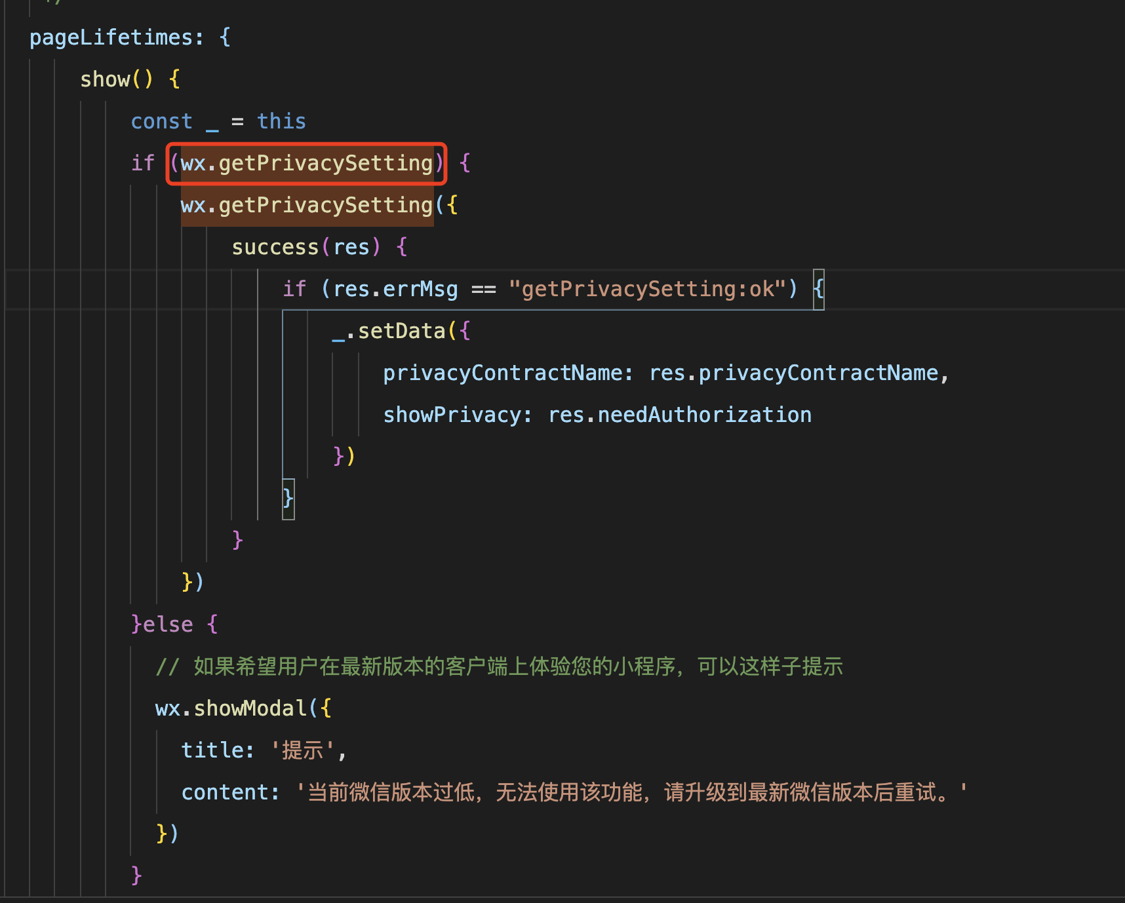Click the '提示' string value
This screenshot has height=903, width=1125.
click(303, 750)
